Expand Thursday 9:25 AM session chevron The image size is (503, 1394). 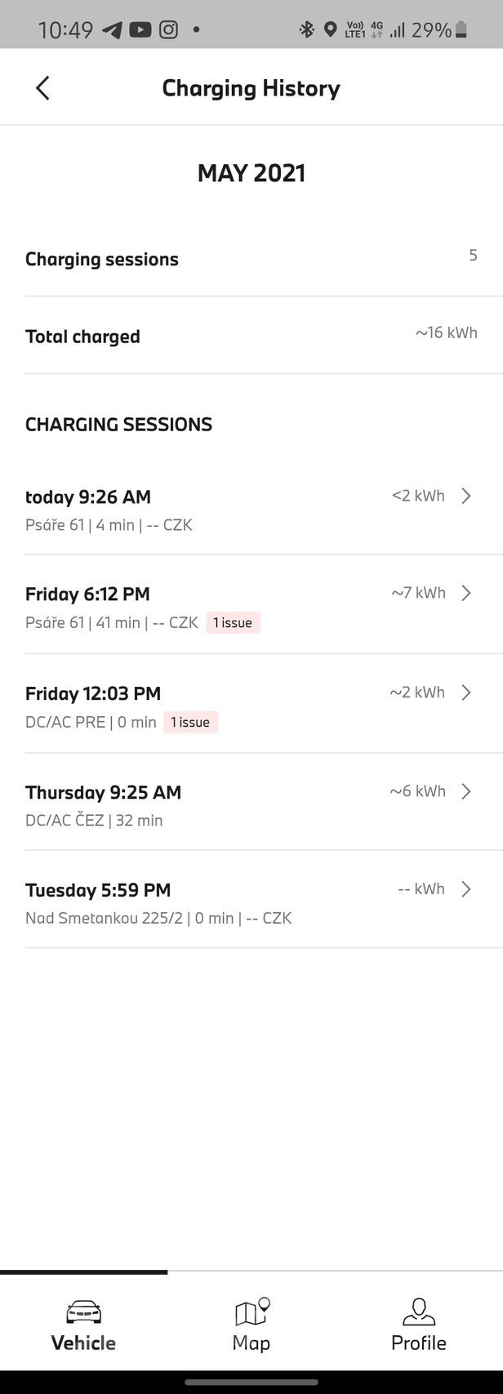point(466,791)
